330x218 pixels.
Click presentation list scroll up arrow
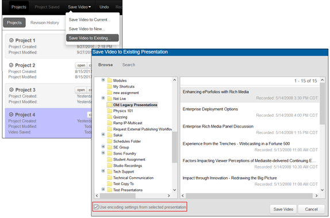coord(322,80)
